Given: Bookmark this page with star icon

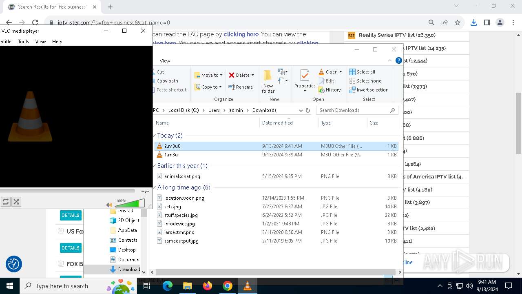Looking at the screenshot, I should pyautogui.click(x=458, y=23).
